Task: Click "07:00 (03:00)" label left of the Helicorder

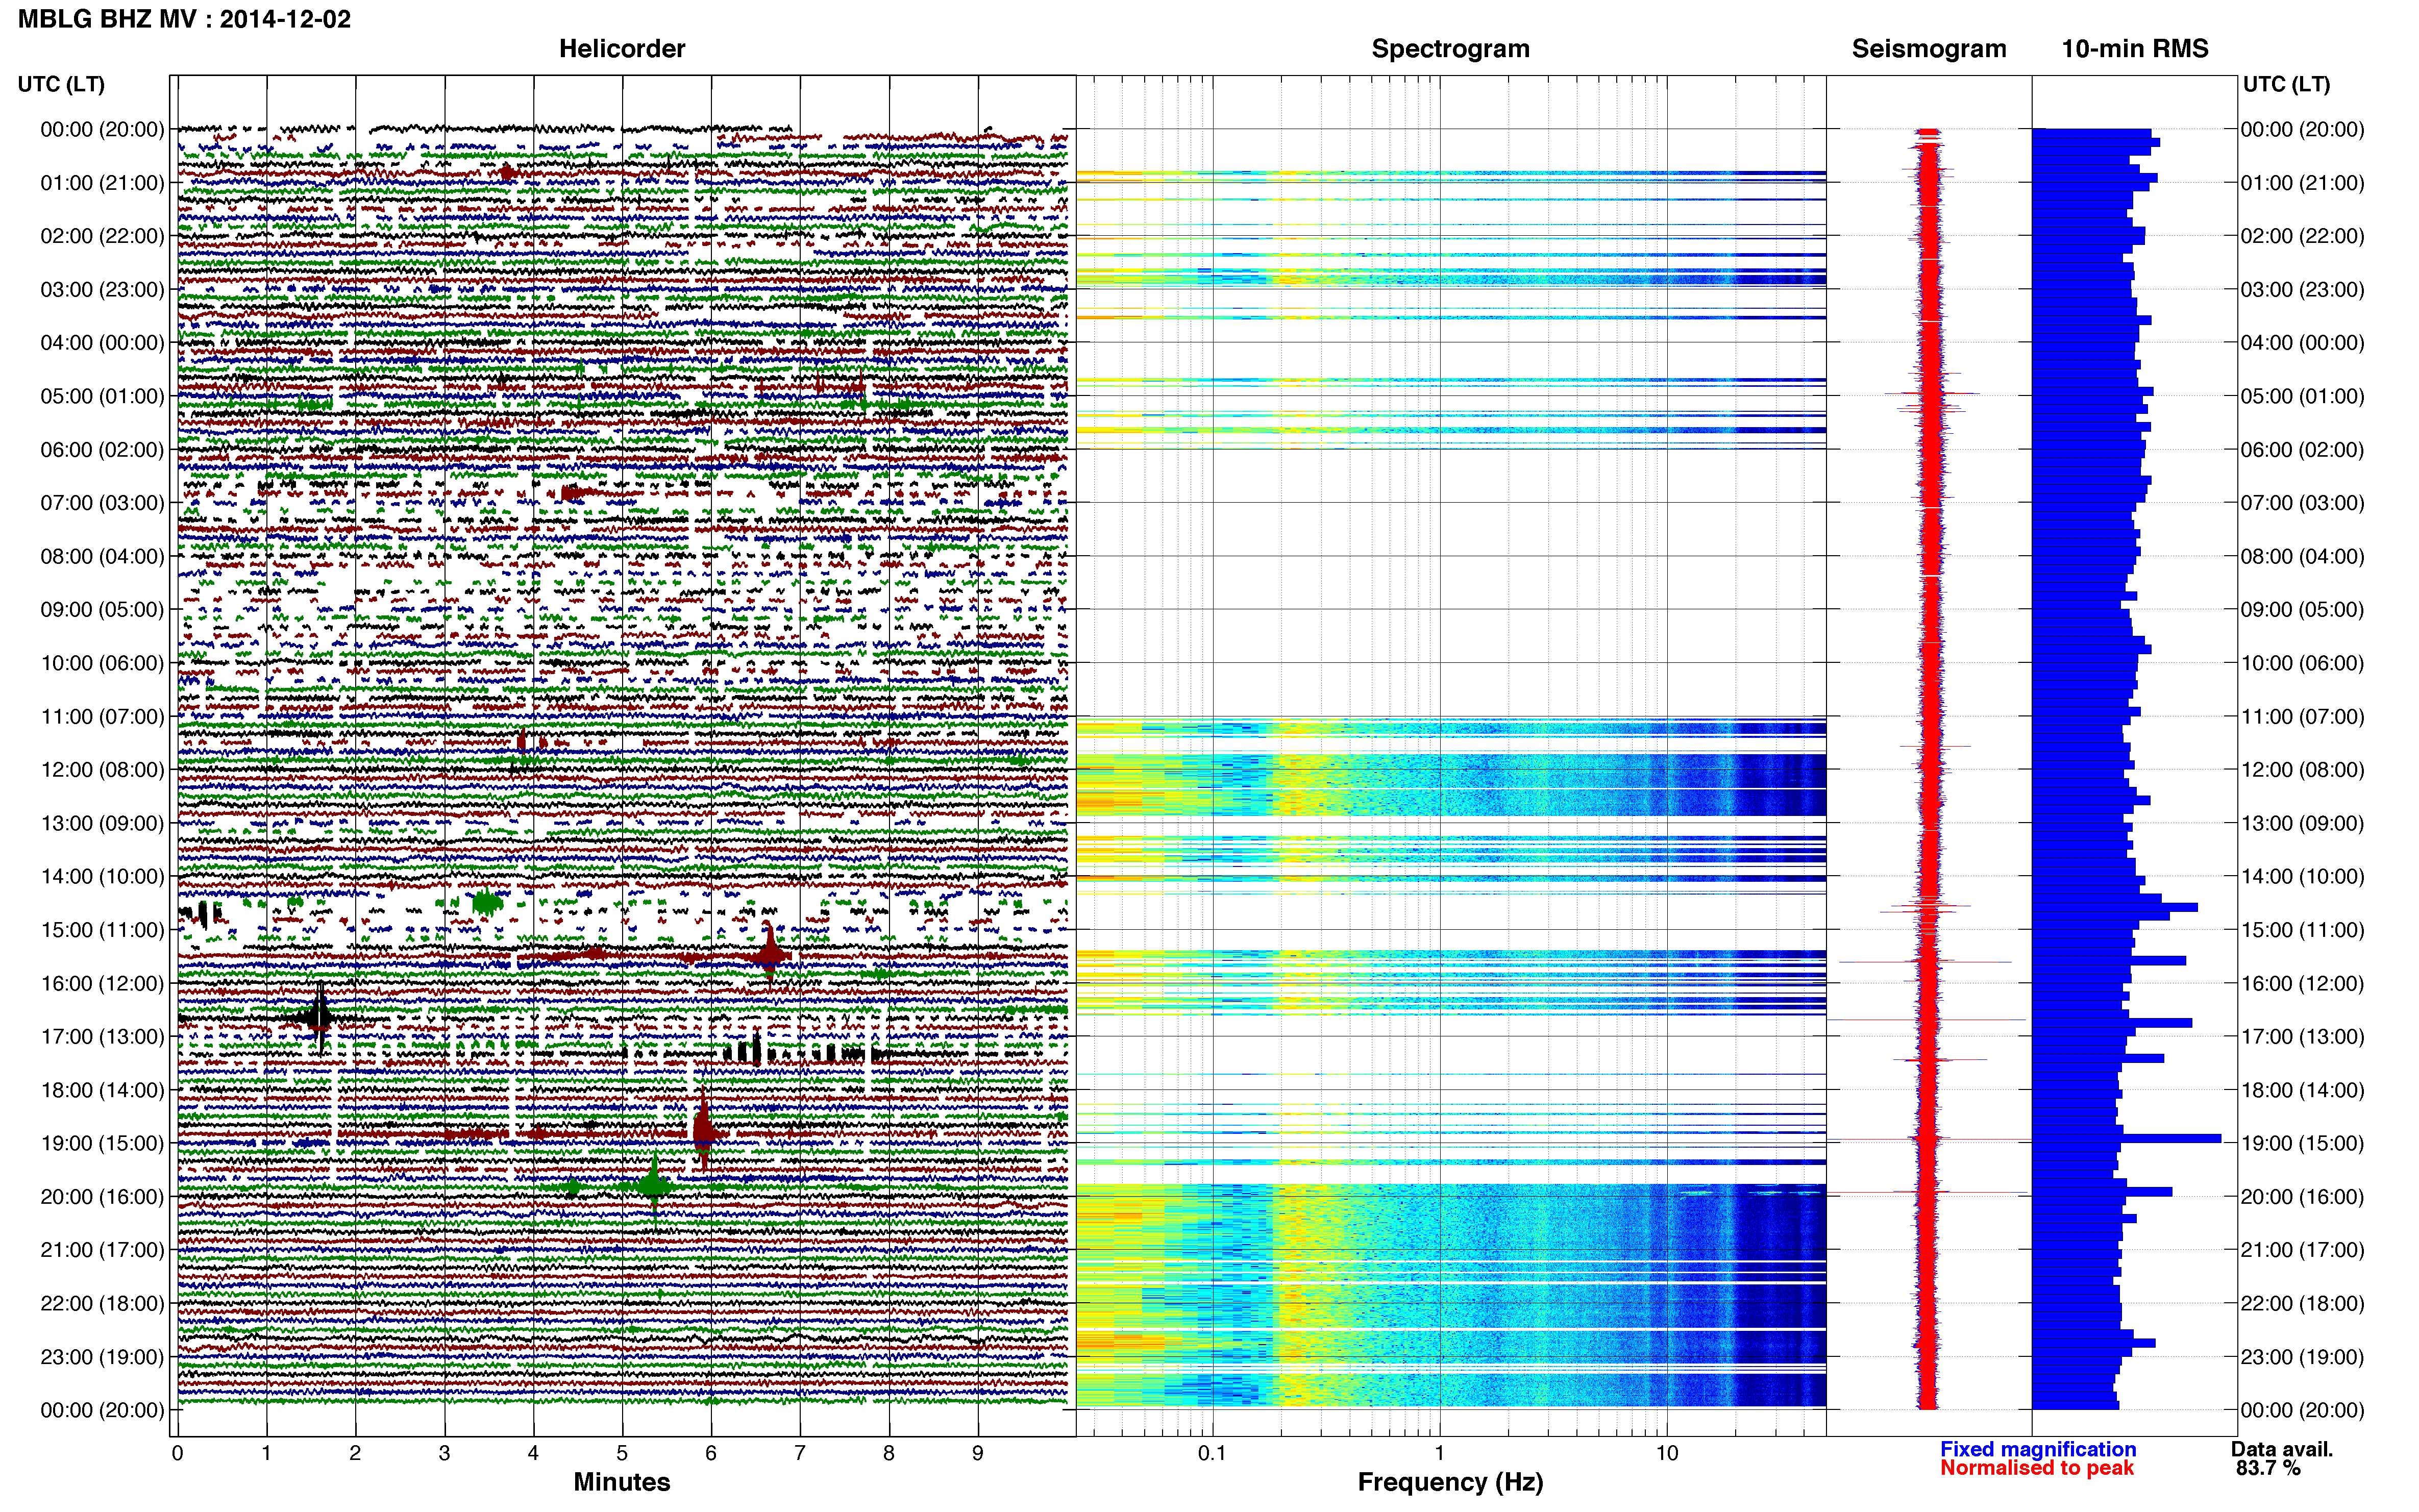Action: [x=102, y=503]
